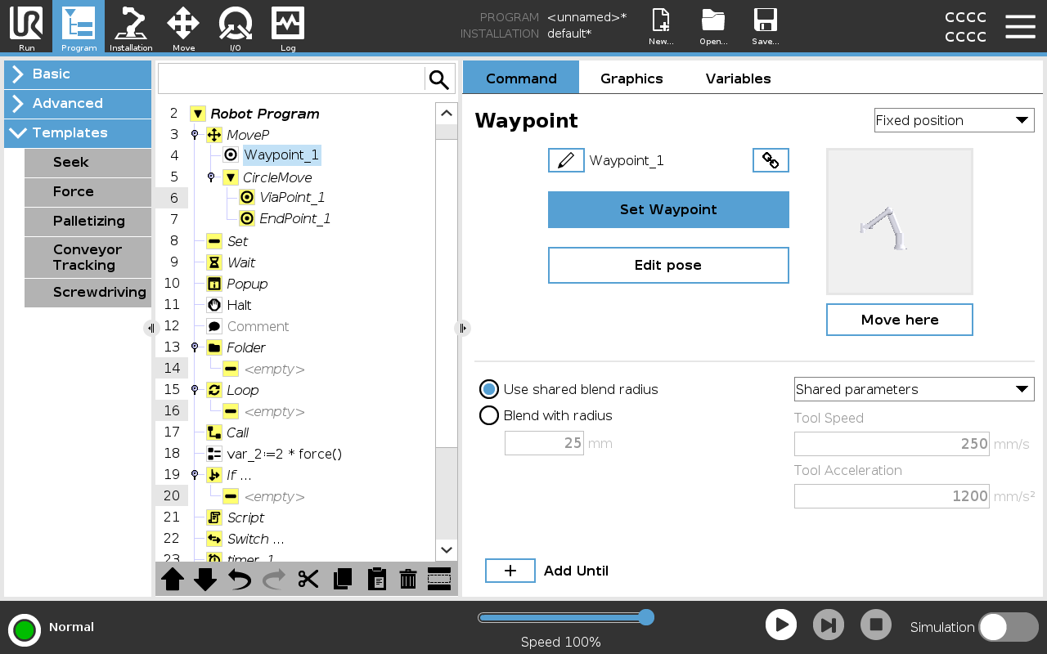
Task: Move node up with up arrow icon
Action: point(173,579)
